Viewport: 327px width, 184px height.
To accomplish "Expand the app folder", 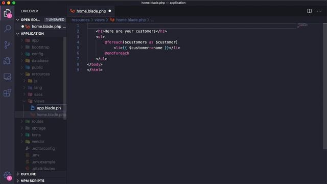I will pyautogui.click(x=35, y=40).
